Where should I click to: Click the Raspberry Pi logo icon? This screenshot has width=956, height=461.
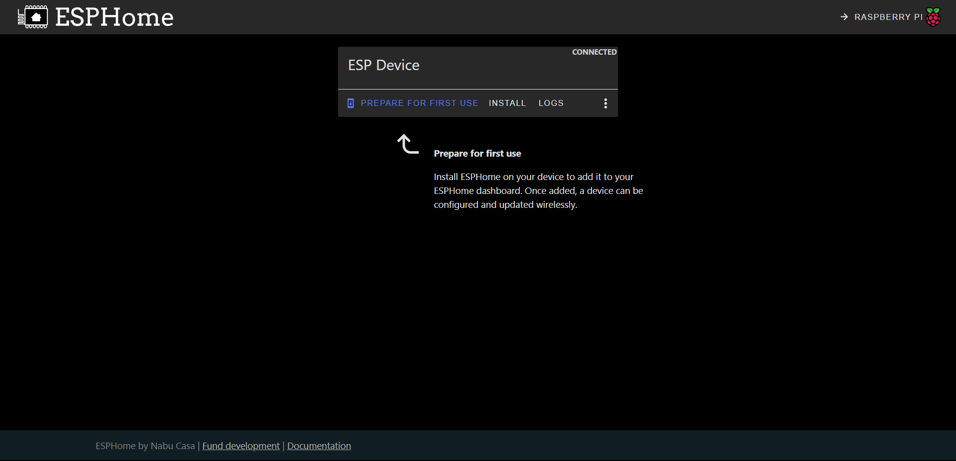(x=933, y=17)
